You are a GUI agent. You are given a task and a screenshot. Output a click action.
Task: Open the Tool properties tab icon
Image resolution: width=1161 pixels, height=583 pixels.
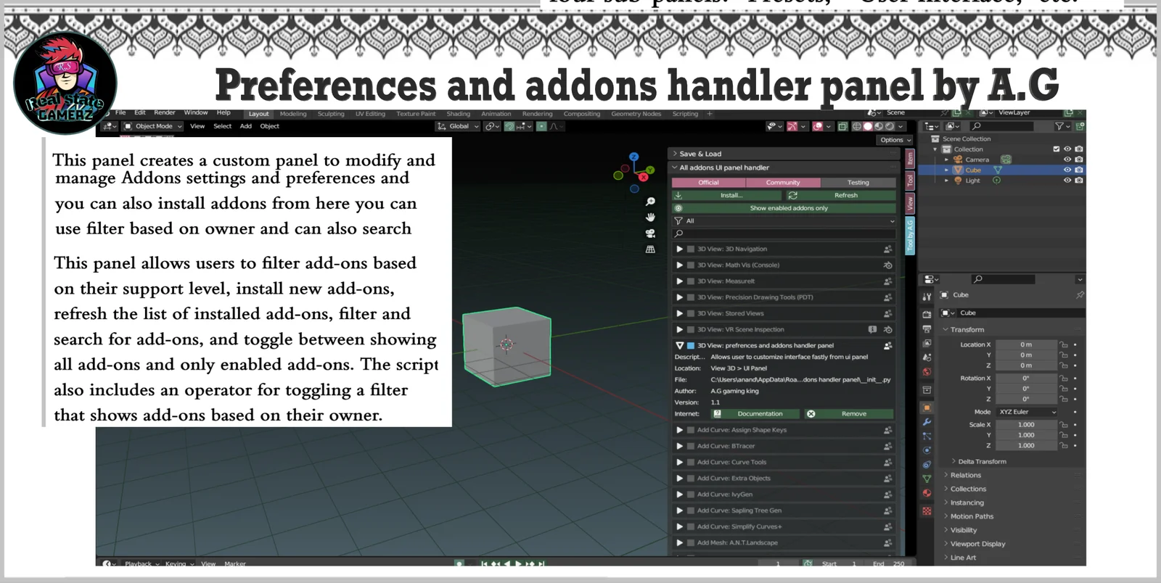coord(927,297)
